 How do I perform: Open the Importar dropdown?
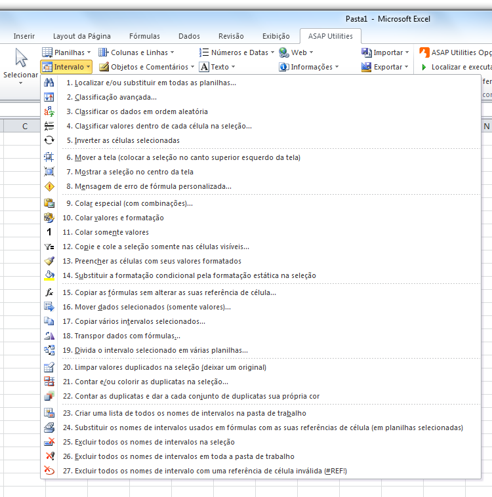click(x=385, y=52)
